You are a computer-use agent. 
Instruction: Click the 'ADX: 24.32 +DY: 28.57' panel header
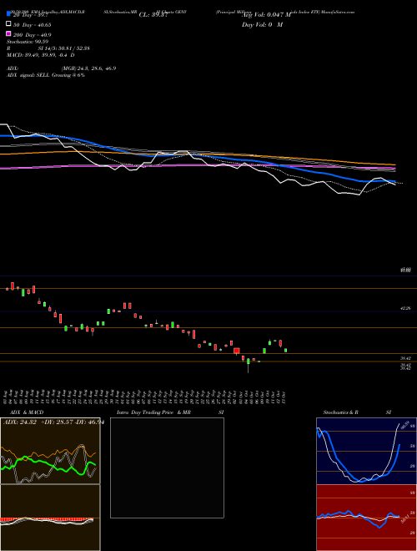coord(53,422)
